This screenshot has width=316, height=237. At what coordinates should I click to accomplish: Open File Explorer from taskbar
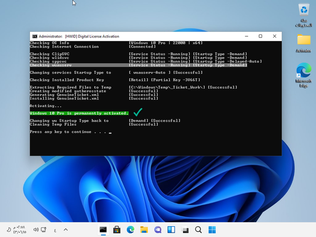[x=144, y=230]
